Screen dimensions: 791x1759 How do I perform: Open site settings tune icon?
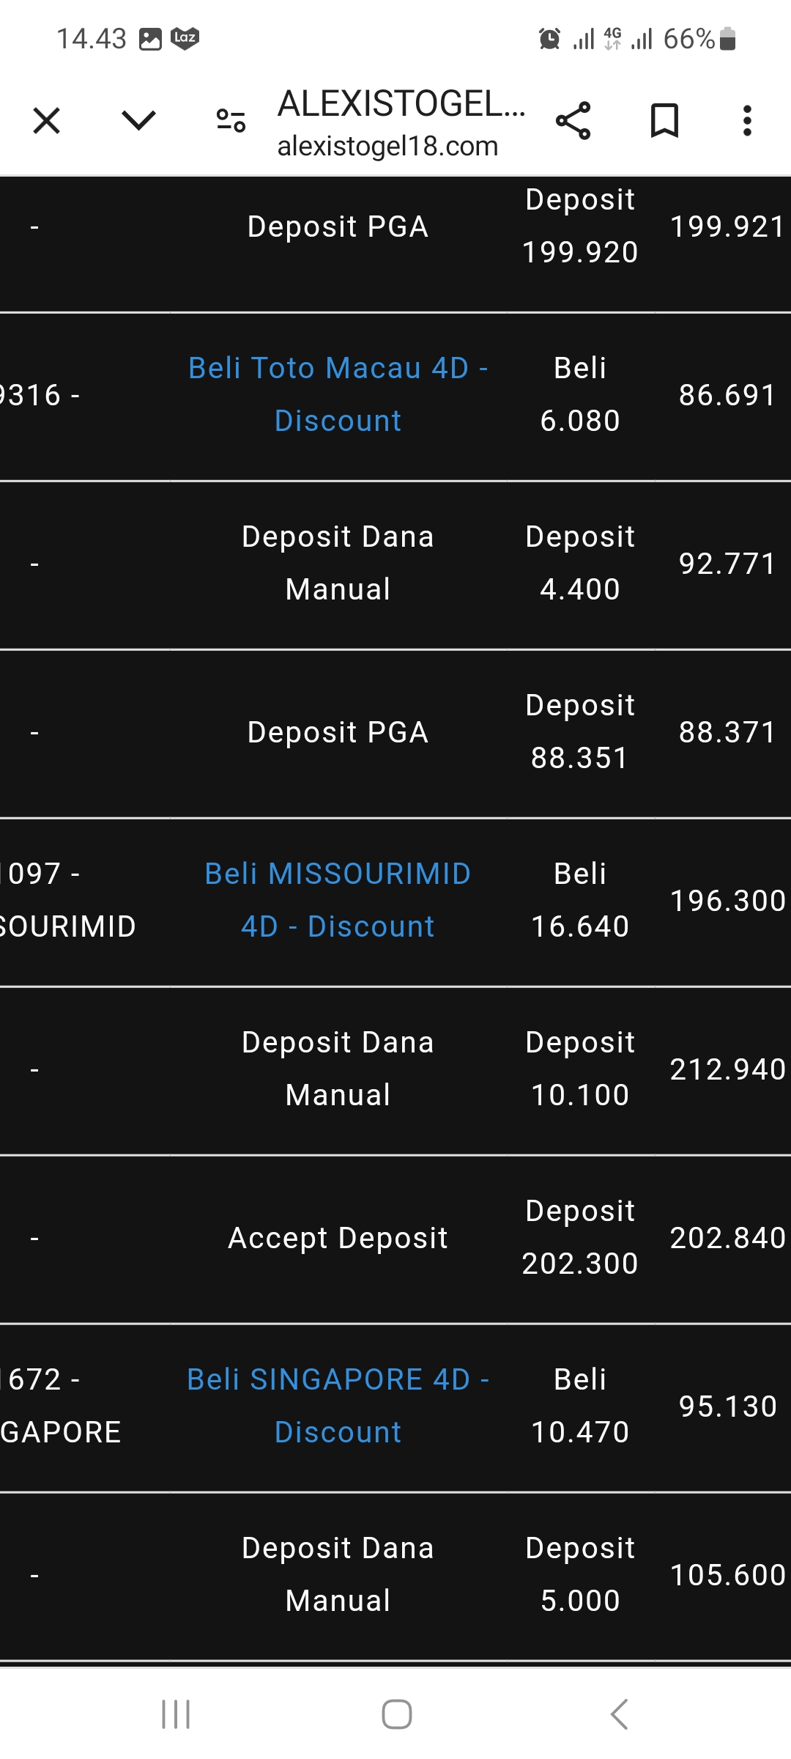231,120
